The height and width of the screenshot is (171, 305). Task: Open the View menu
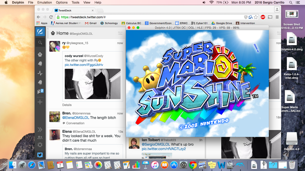click(x=87, y=3)
